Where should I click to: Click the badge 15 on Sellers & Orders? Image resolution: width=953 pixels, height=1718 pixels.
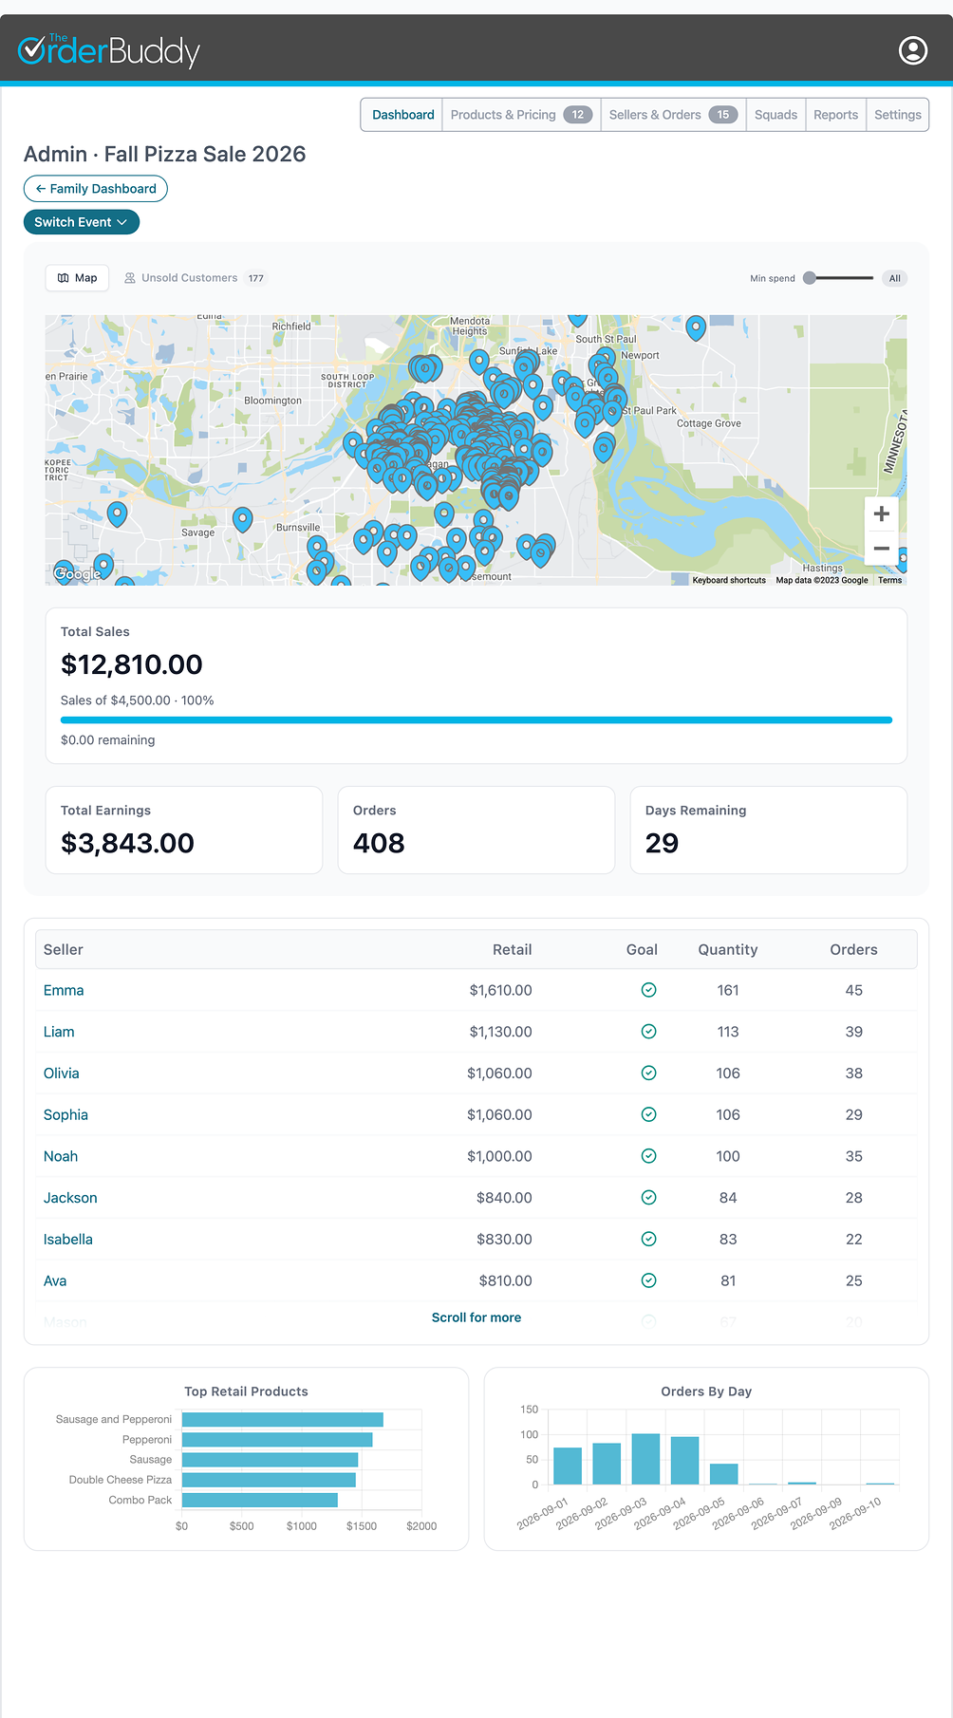pos(723,115)
